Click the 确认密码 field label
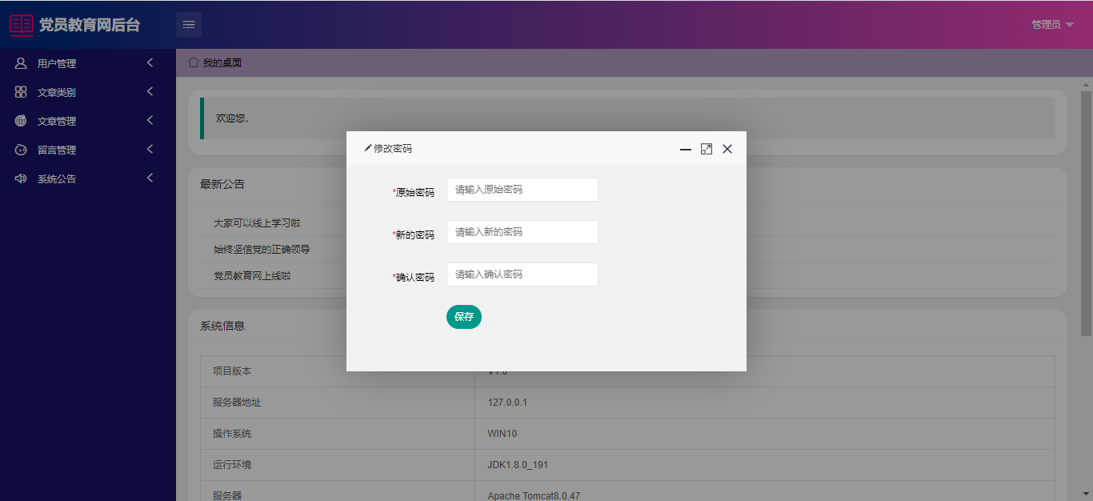The image size is (1093, 501). [x=415, y=277]
